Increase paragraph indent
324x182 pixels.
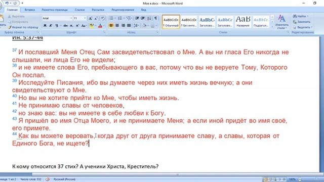click(143, 18)
